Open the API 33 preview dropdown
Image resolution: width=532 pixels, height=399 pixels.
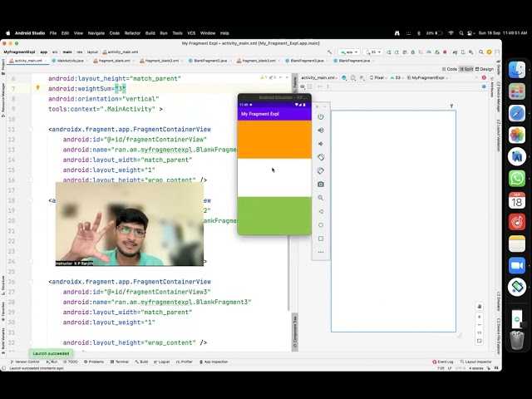point(397,77)
